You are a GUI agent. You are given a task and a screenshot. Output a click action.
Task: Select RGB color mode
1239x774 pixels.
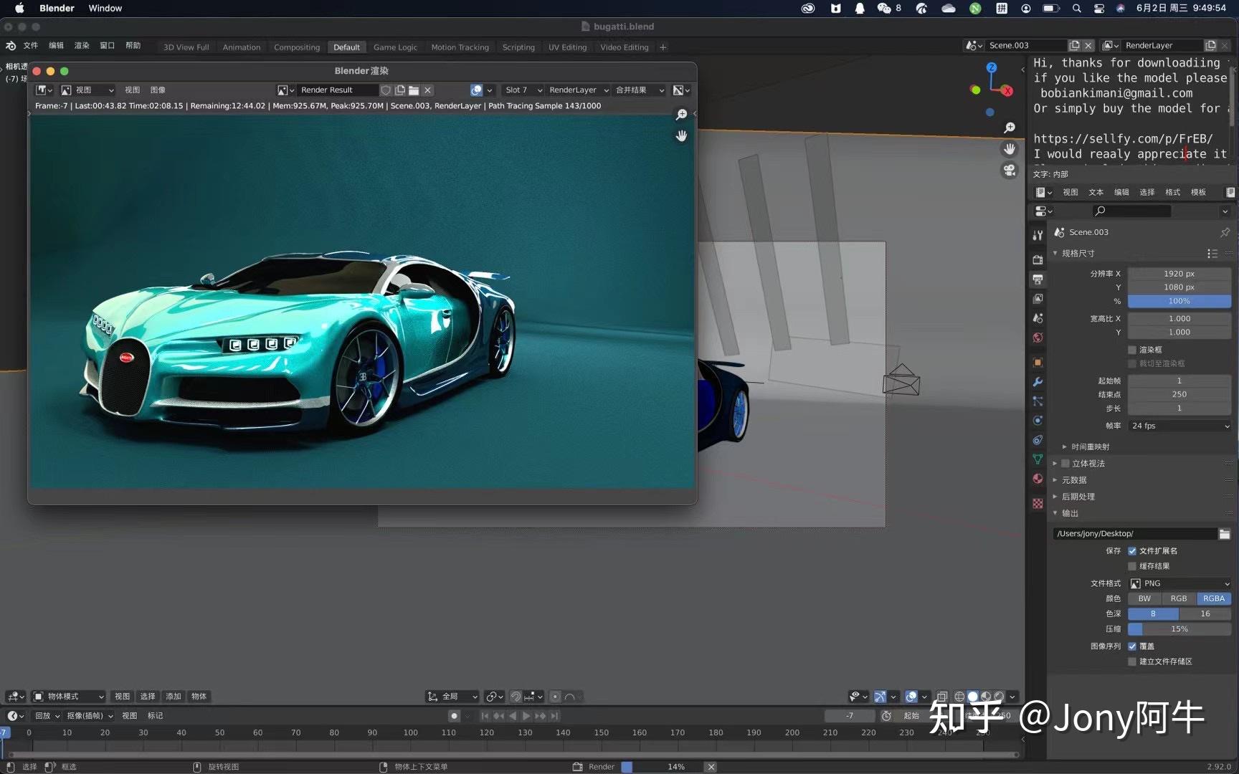[x=1179, y=598]
